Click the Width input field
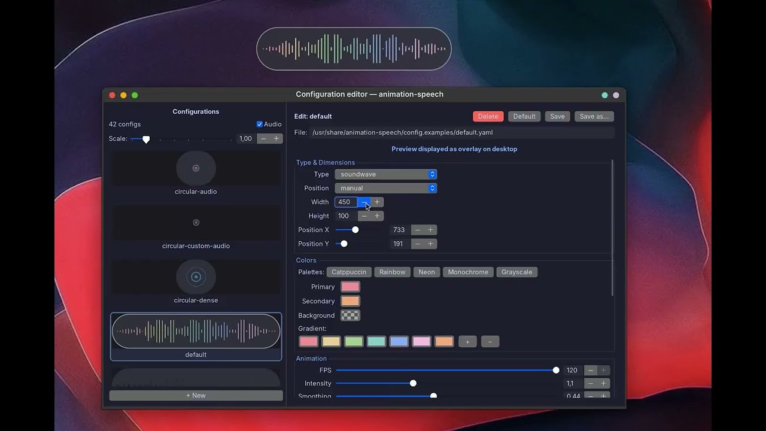The height and width of the screenshot is (431, 766). click(346, 202)
